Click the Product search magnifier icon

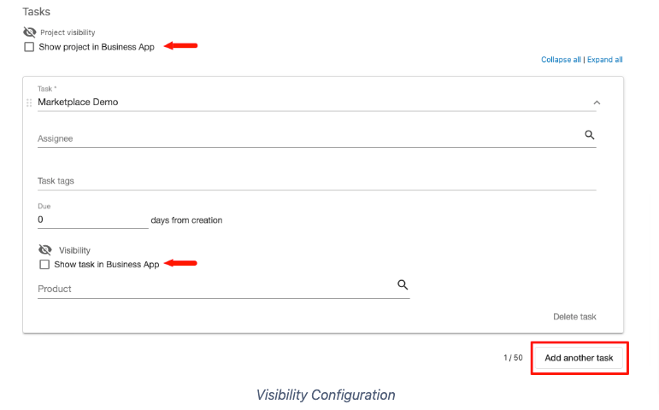coord(403,284)
